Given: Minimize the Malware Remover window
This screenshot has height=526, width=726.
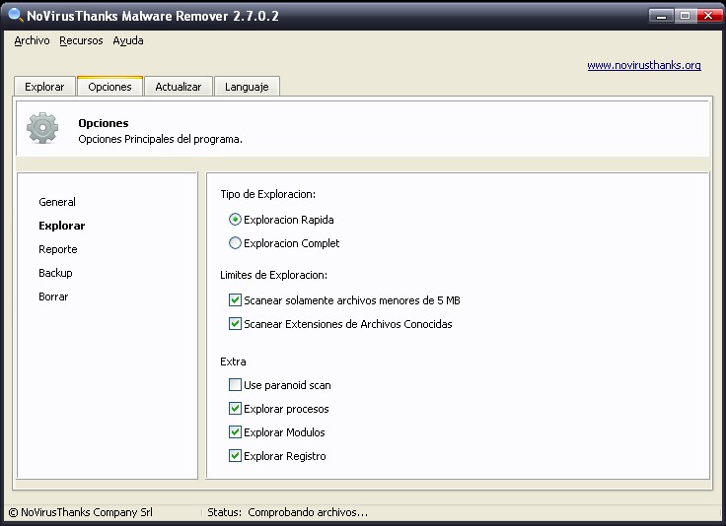Looking at the screenshot, I should pos(661,16).
